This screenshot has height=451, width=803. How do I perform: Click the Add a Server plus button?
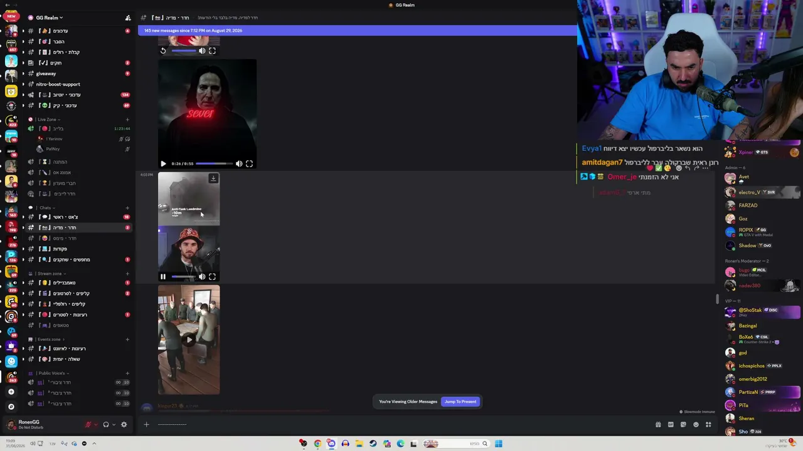pos(11,391)
